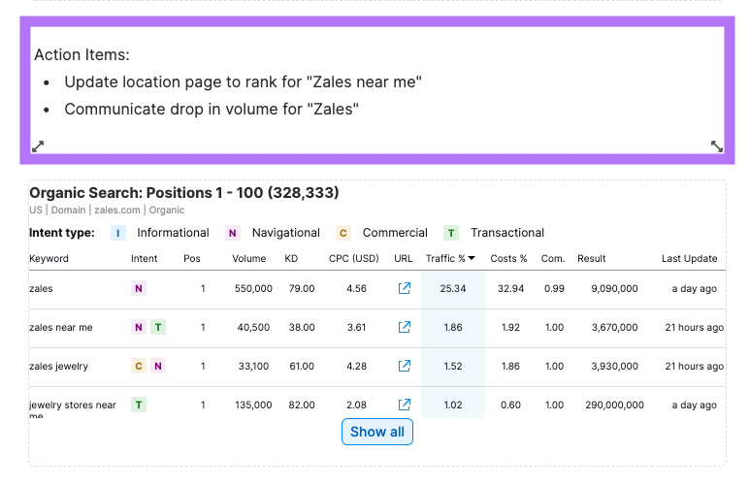Click the N intent badge for zales near me
Screen dimensions: 750x486
pyautogui.click(x=139, y=327)
